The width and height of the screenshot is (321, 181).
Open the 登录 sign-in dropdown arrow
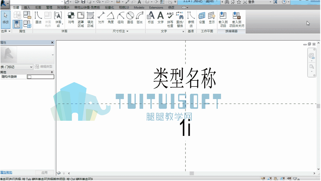(270, 2)
